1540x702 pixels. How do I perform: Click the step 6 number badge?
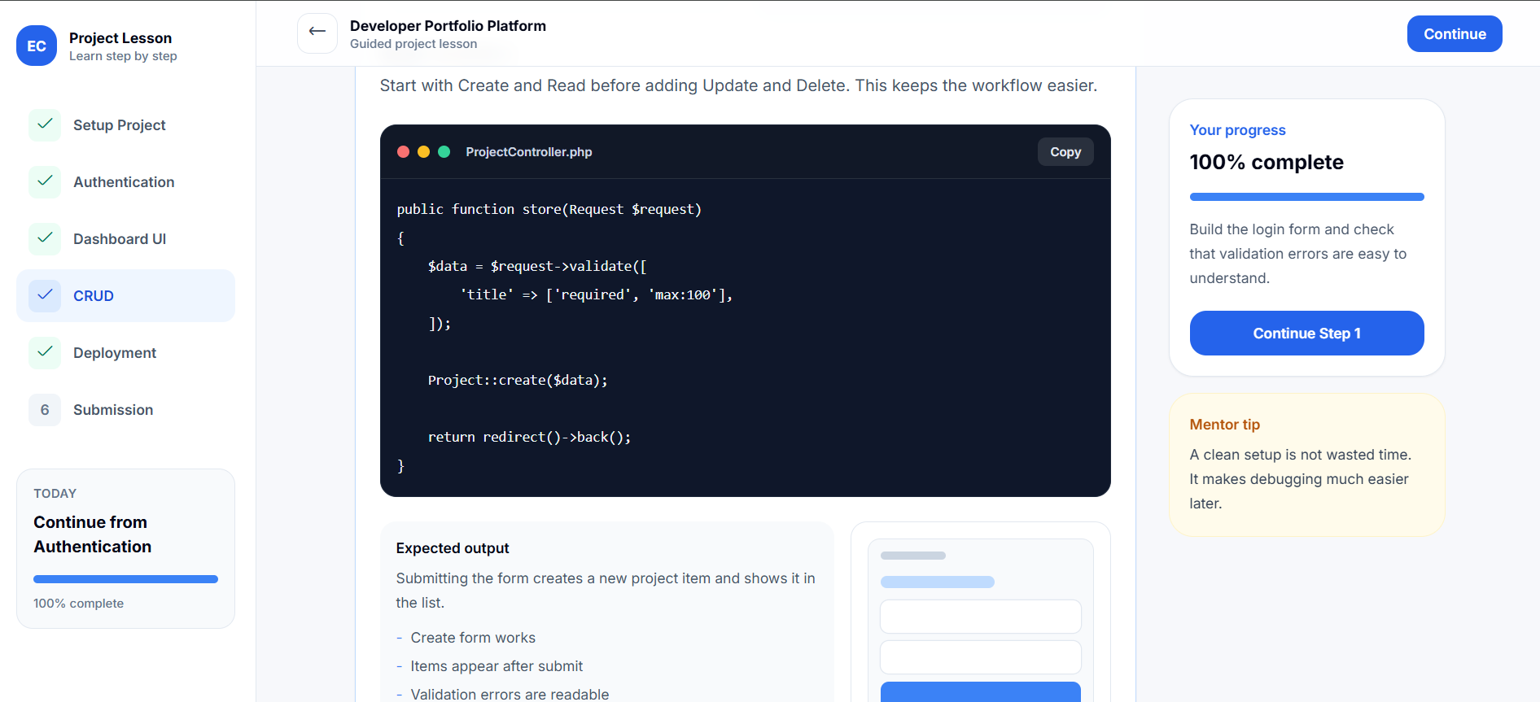45,409
